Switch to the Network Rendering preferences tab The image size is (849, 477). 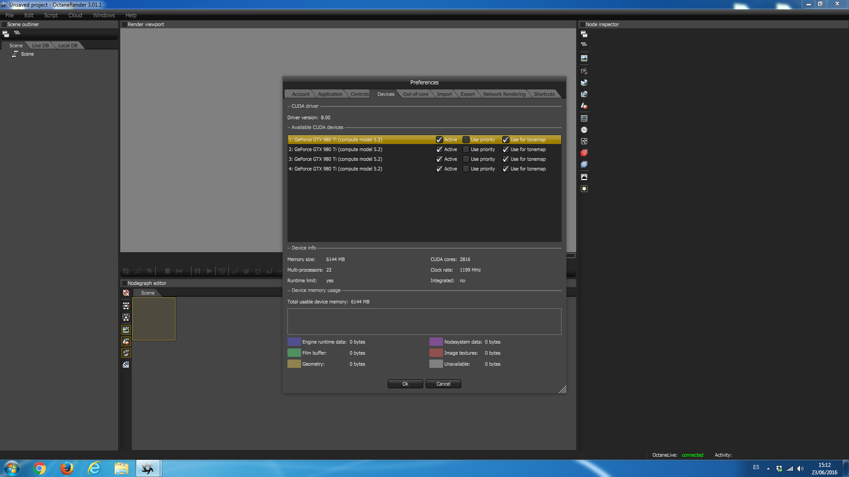pyautogui.click(x=504, y=94)
